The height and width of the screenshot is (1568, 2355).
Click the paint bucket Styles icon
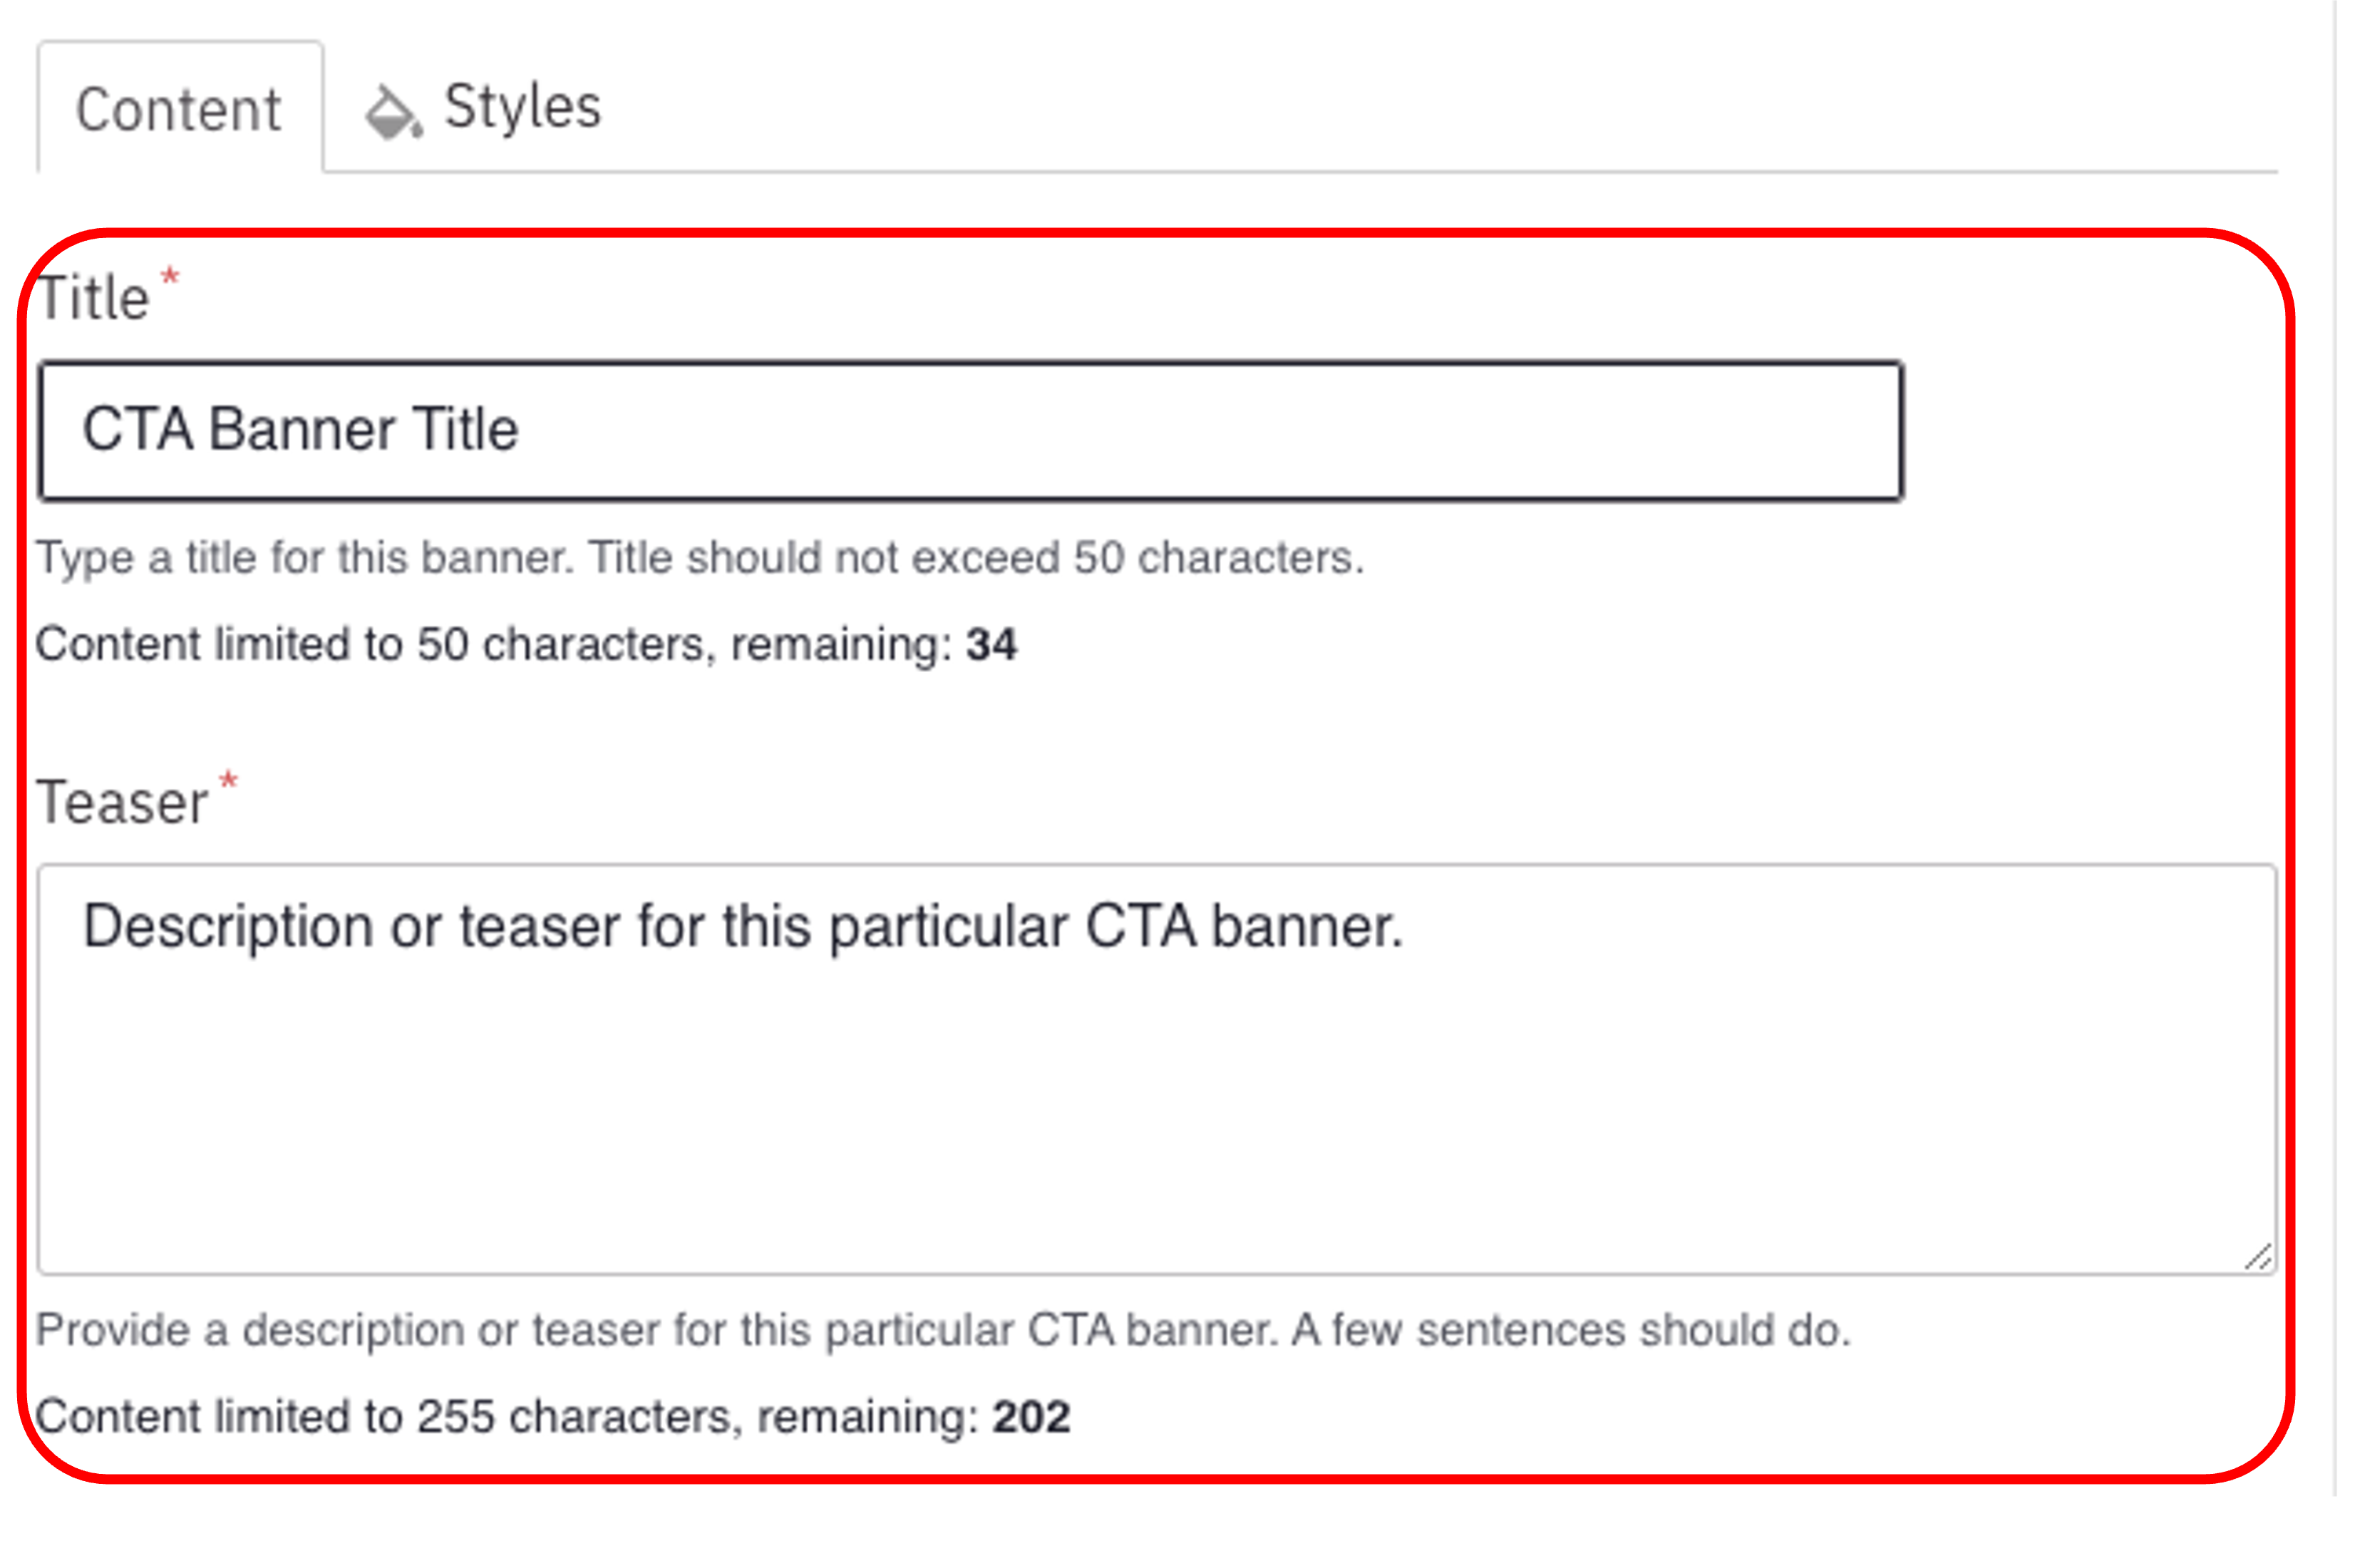coord(392,112)
